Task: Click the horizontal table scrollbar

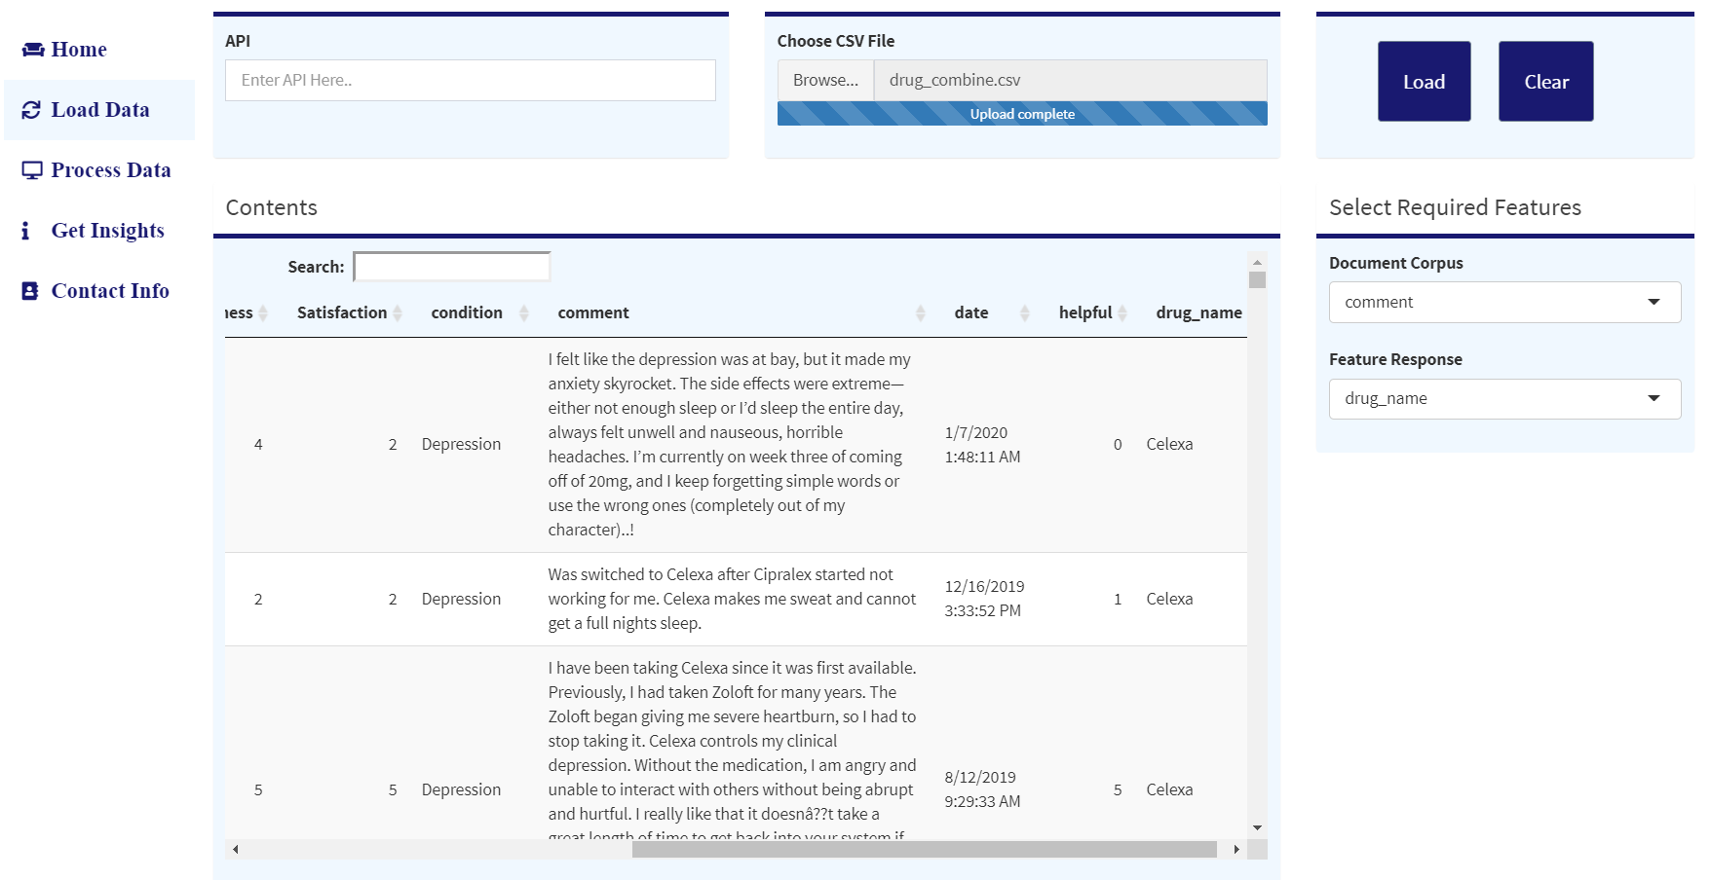Action: (925, 850)
